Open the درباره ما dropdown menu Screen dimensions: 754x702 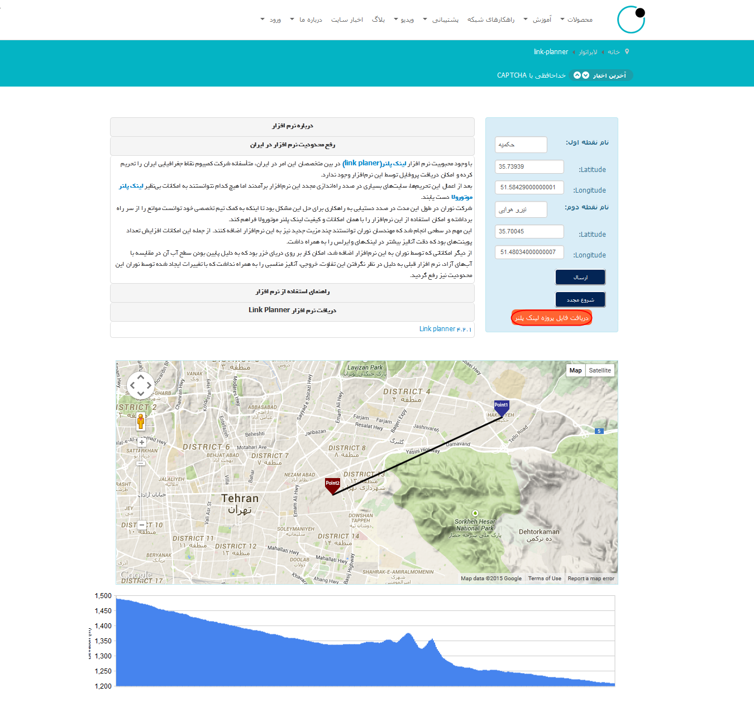306,20
